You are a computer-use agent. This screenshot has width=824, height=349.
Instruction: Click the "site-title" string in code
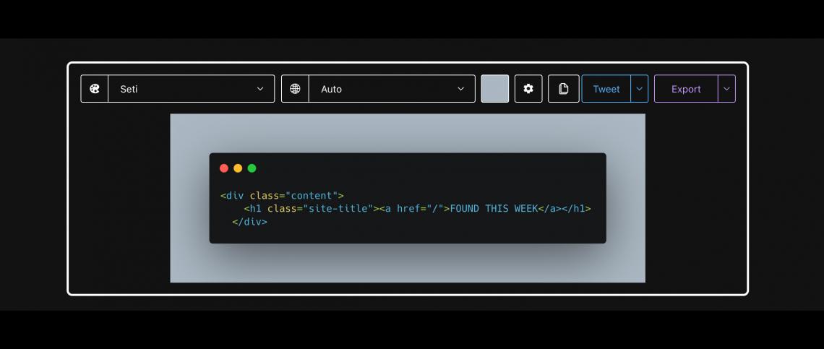(x=338, y=209)
